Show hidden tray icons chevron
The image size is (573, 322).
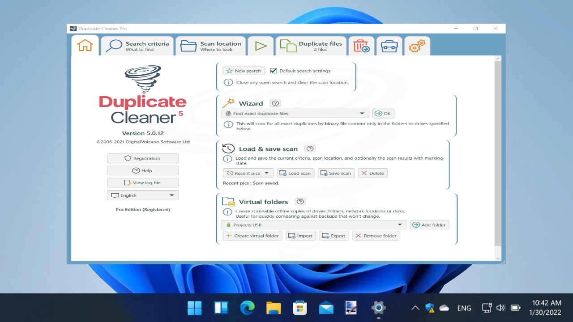click(x=415, y=308)
